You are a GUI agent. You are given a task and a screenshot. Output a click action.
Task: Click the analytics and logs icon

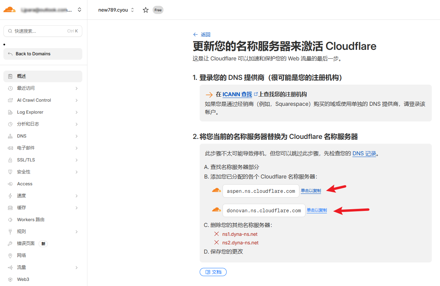10,124
